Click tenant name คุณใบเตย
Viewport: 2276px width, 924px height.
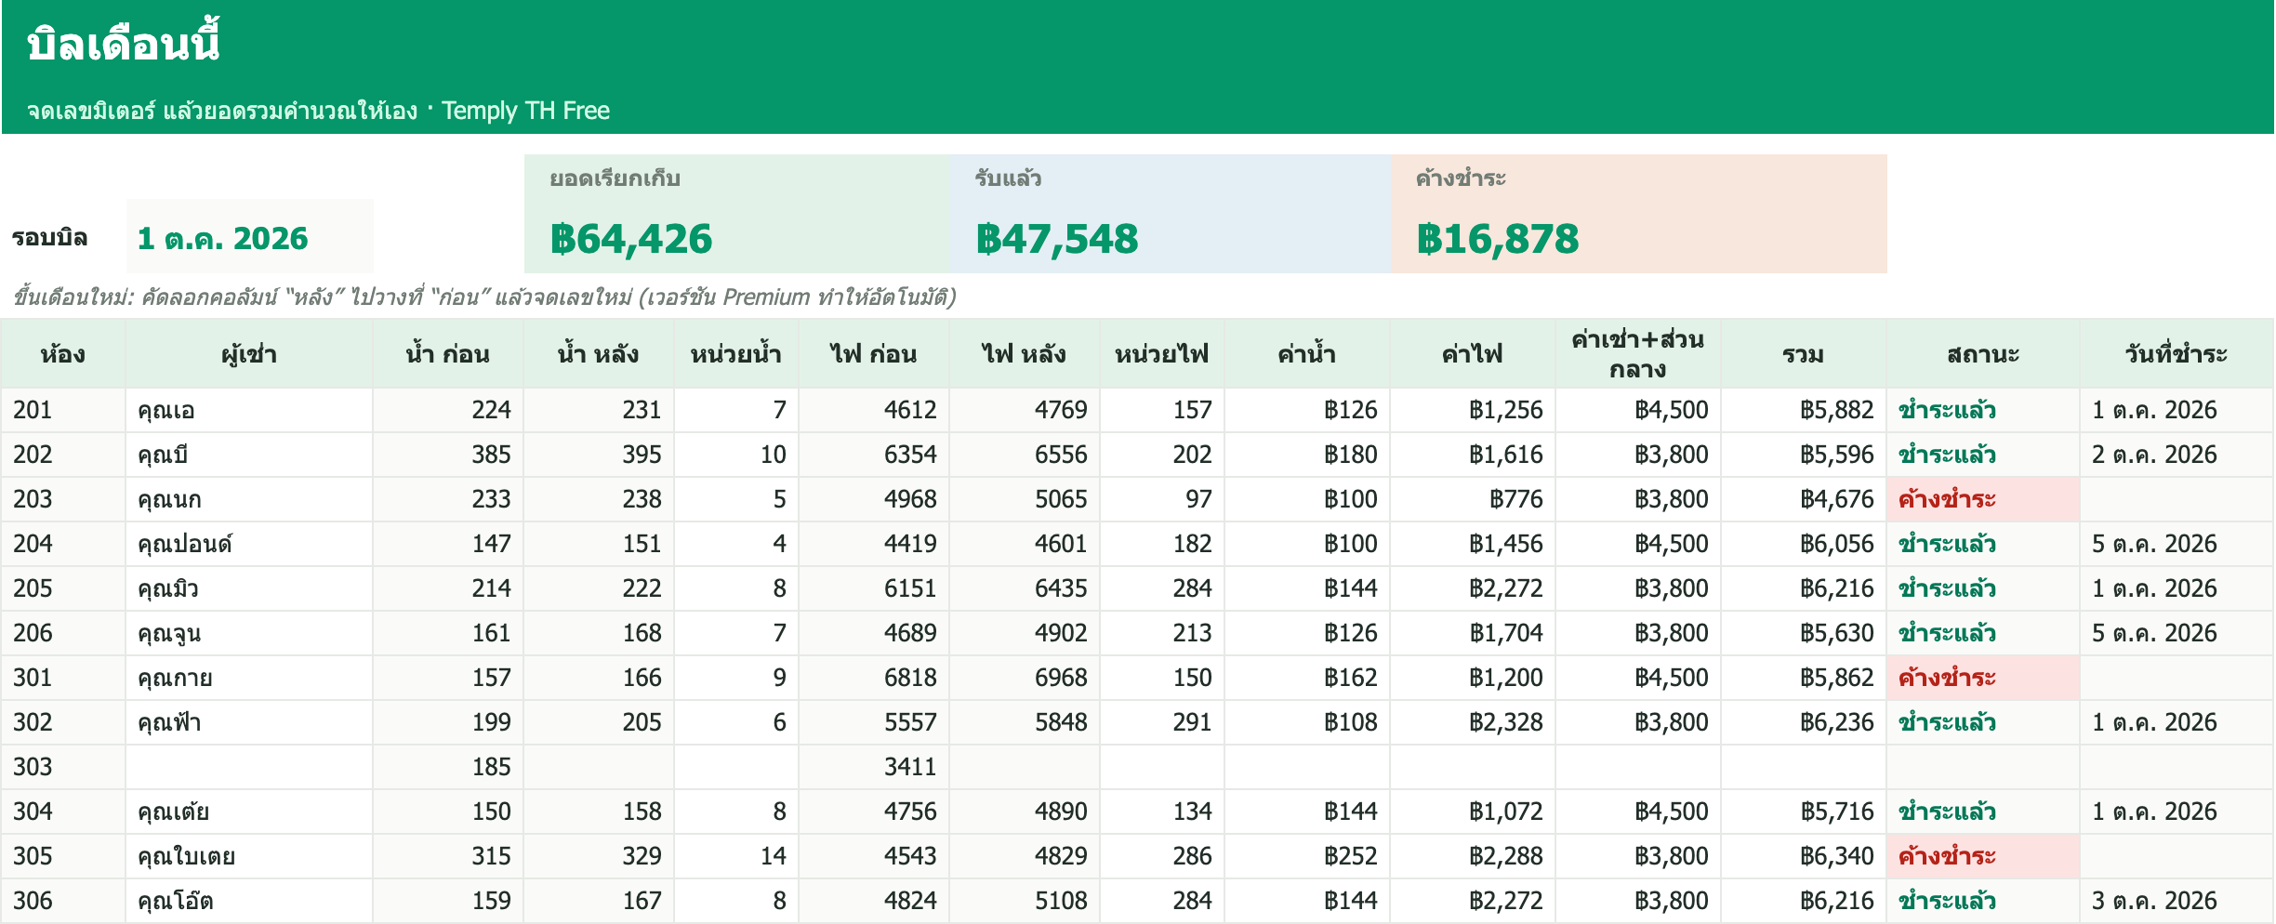pyautogui.click(x=249, y=856)
